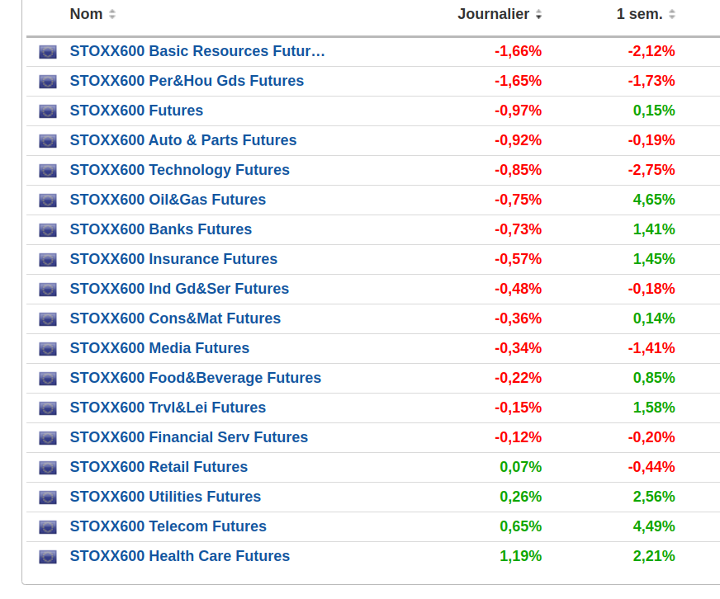Click the flag icon next to Media Futures
720x599 pixels.
48,349
